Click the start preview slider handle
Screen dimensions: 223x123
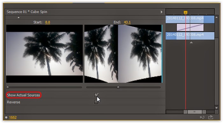point(8,87)
